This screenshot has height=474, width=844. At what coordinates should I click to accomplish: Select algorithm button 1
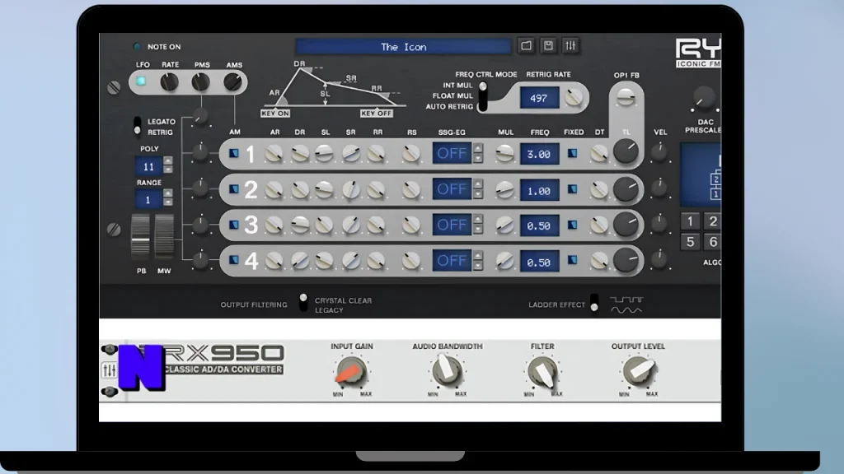pos(690,221)
